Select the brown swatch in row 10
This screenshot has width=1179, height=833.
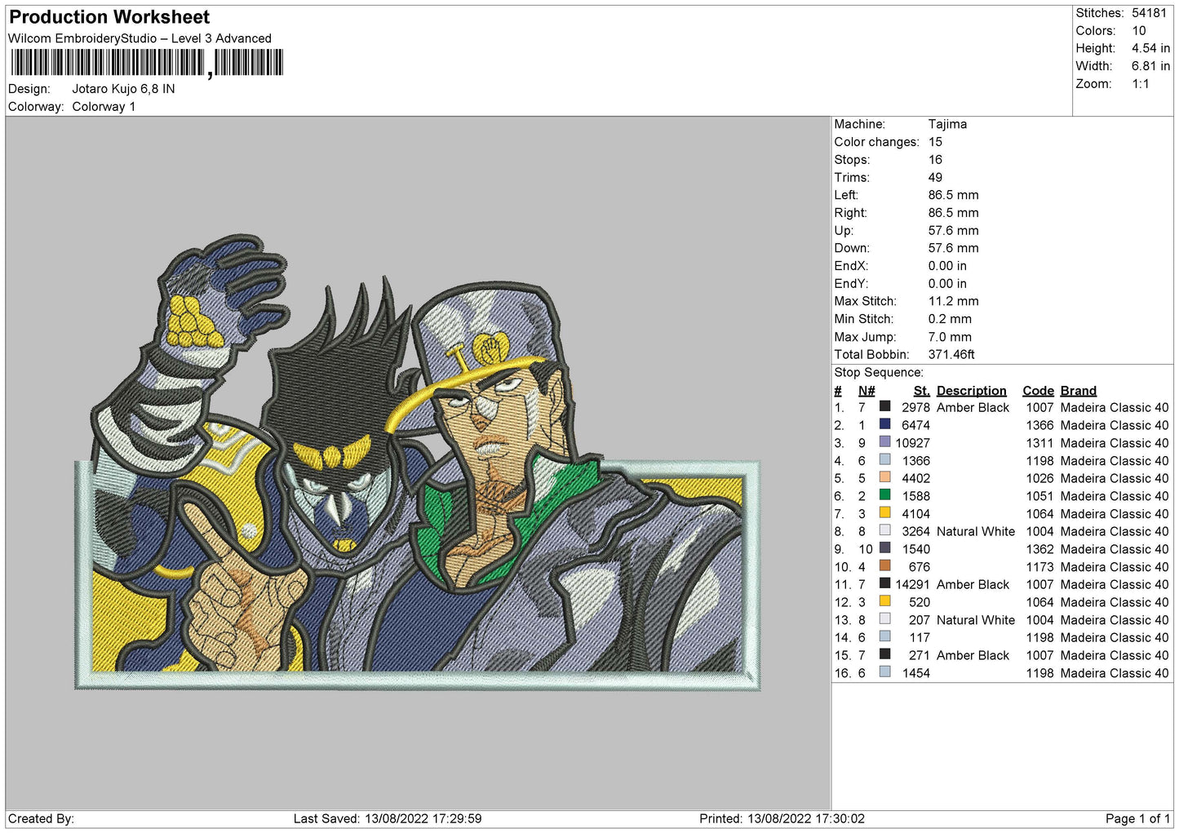pos(884,566)
